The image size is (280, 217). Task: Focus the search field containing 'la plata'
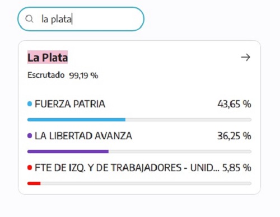point(81,19)
